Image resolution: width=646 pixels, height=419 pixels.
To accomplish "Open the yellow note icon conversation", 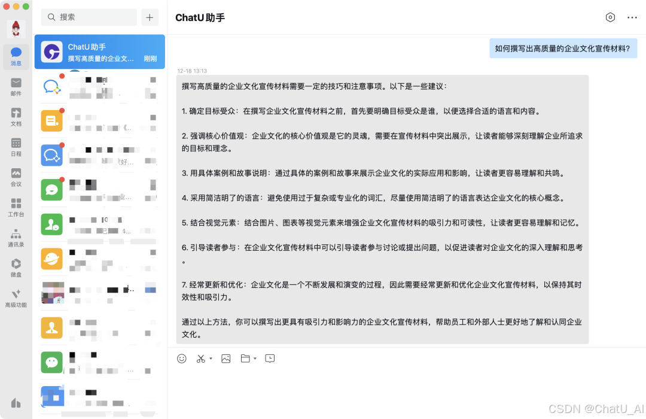I will point(100,121).
